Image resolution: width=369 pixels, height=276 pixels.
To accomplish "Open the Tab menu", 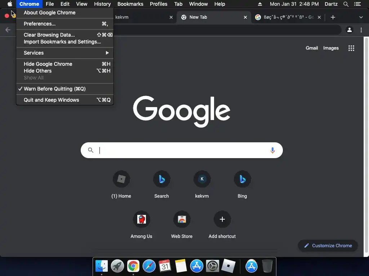I will click(178, 4).
